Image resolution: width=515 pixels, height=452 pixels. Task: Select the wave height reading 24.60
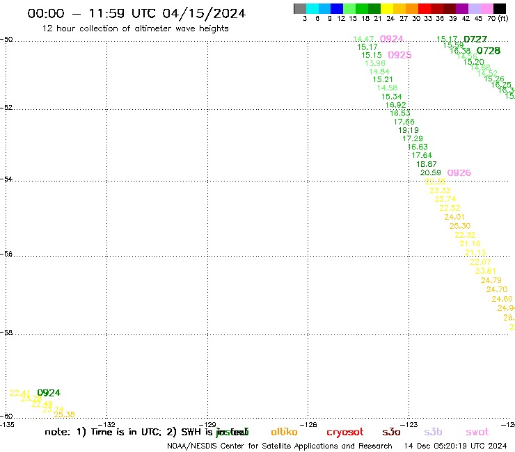(502, 299)
